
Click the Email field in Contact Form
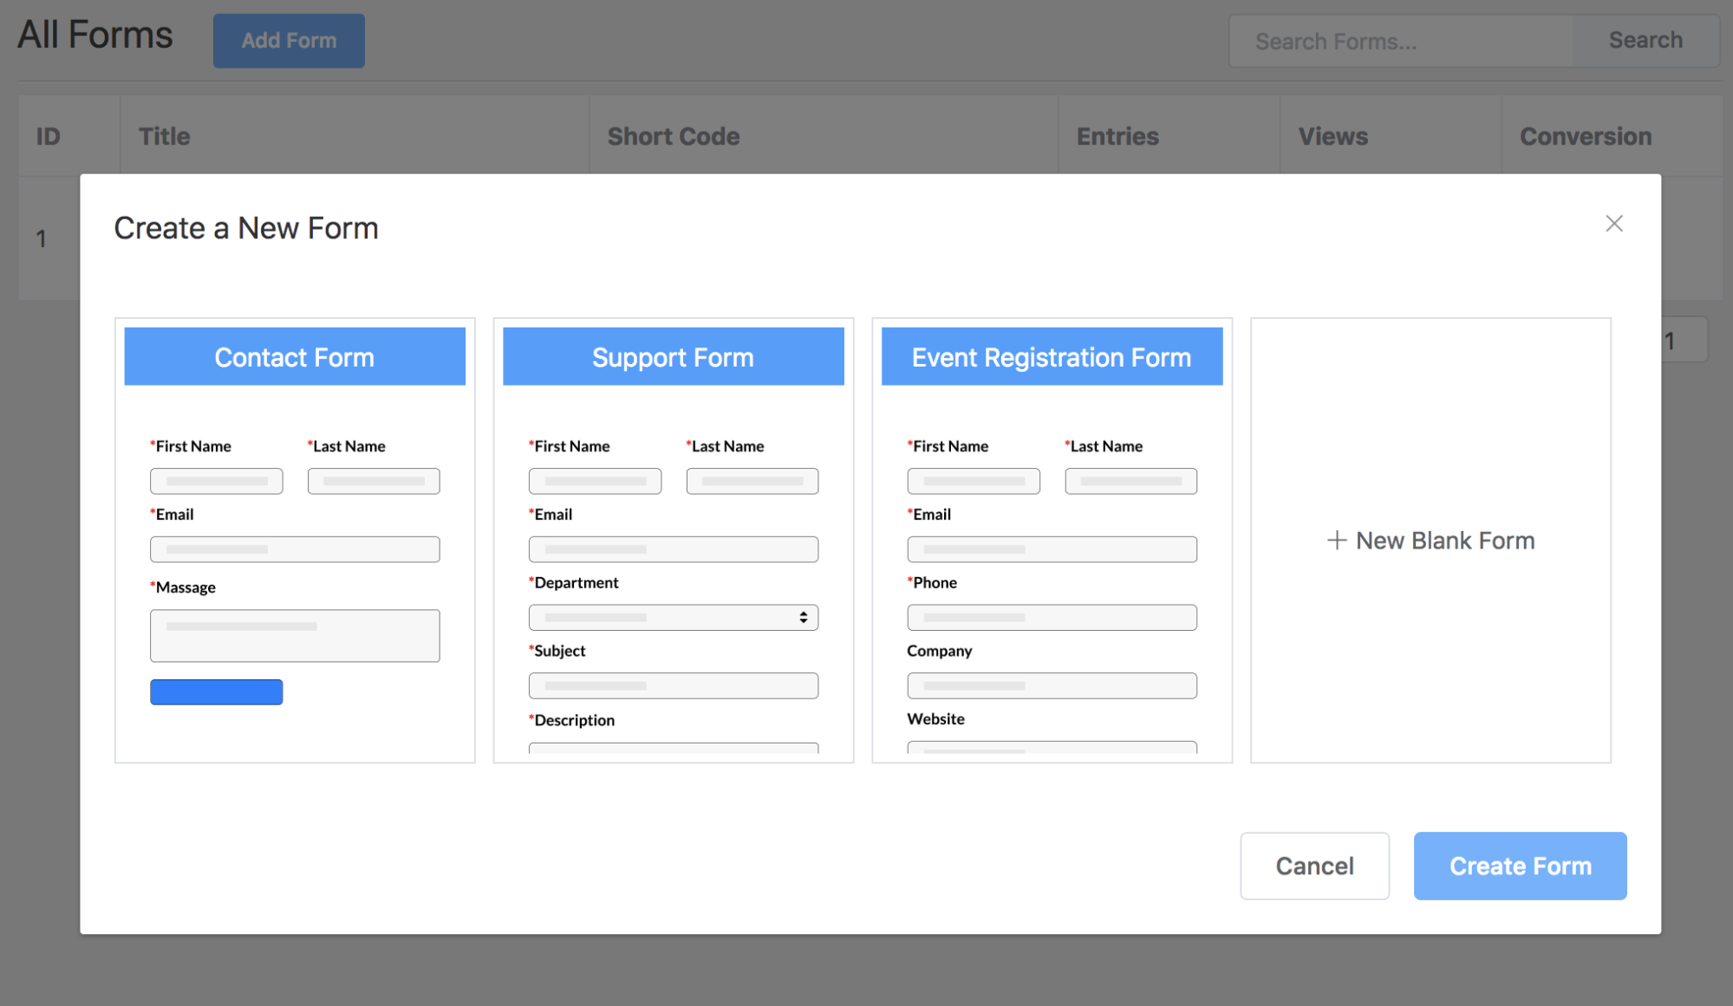coord(295,549)
